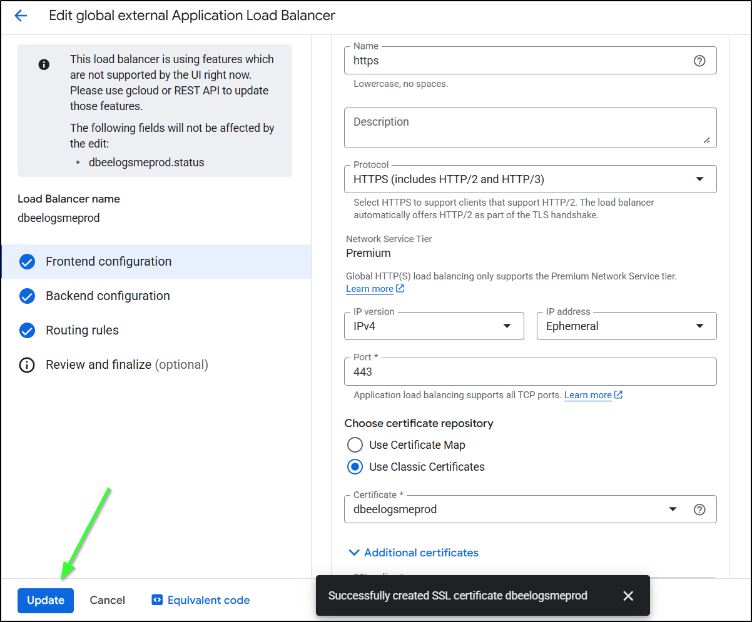
Task: Open the IP version dropdown
Action: click(x=434, y=326)
